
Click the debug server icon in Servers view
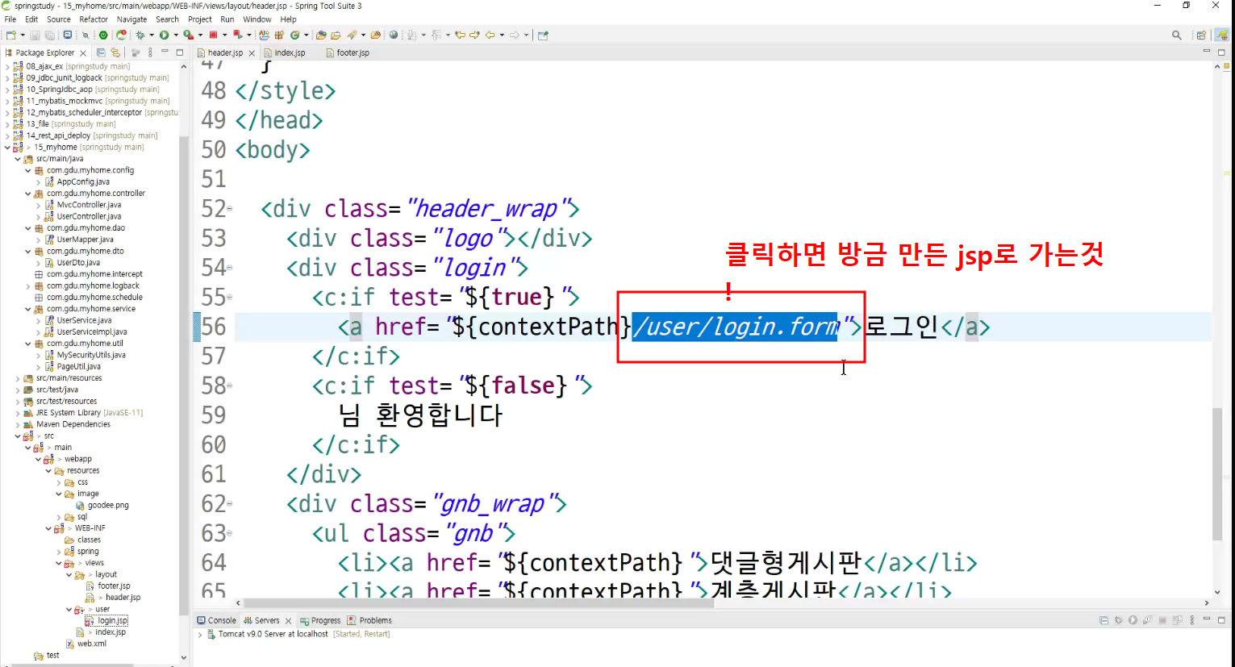click(1118, 620)
